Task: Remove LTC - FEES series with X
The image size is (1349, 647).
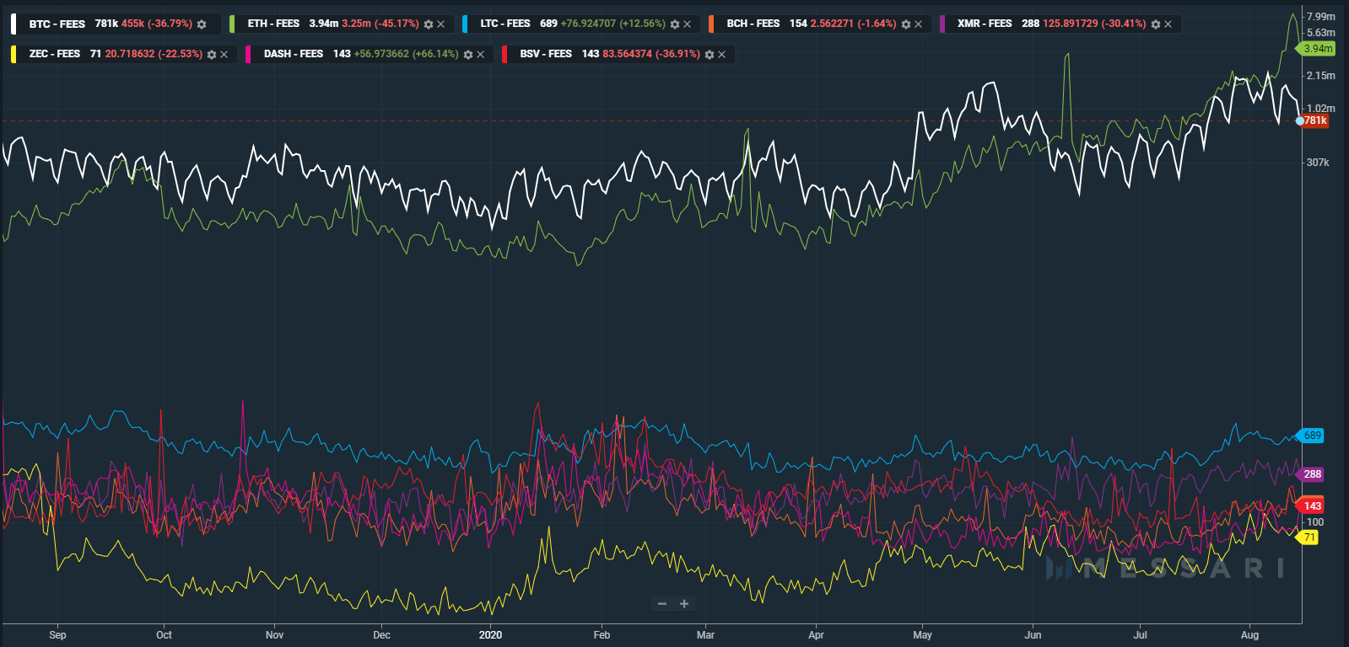Action: (688, 24)
